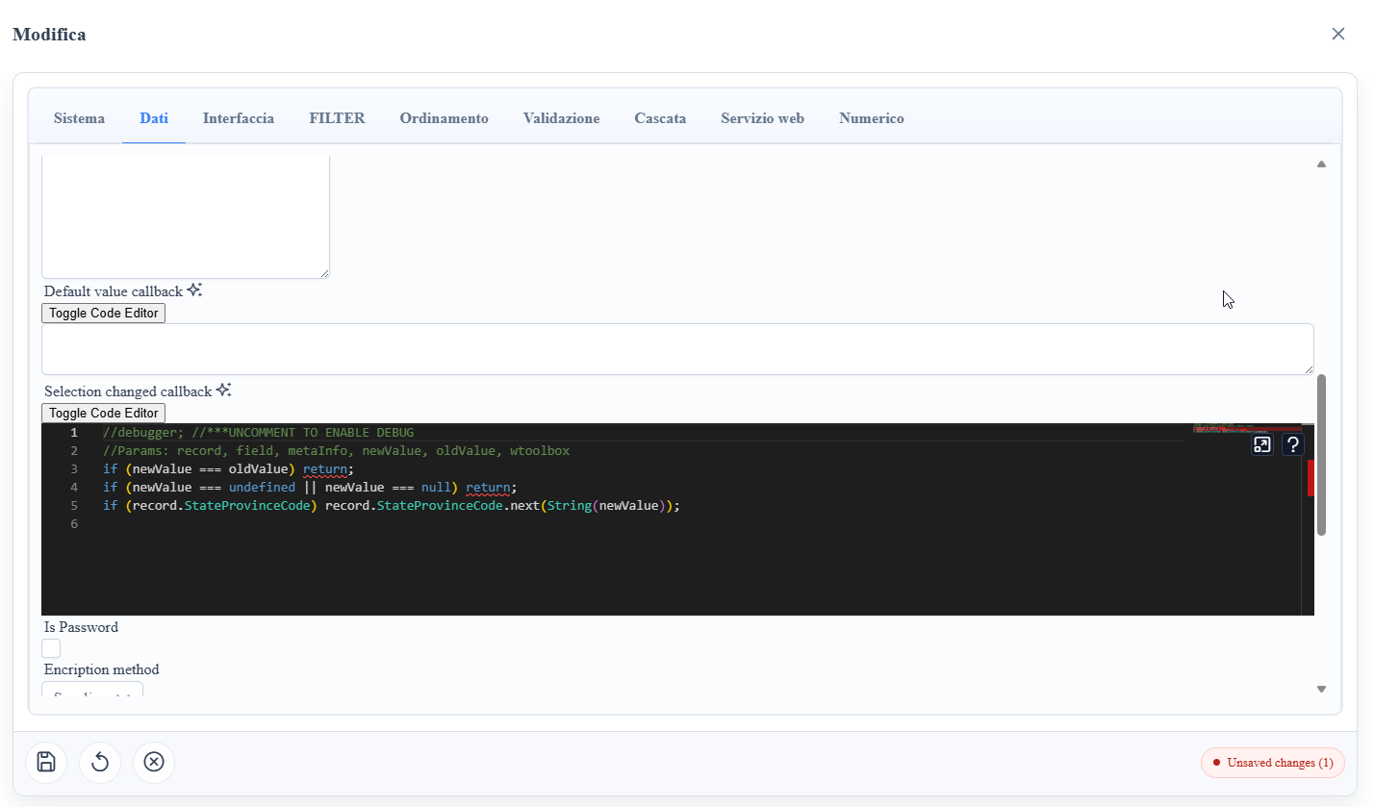
Task: Select the Dati tab
Action: click(154, 118)
